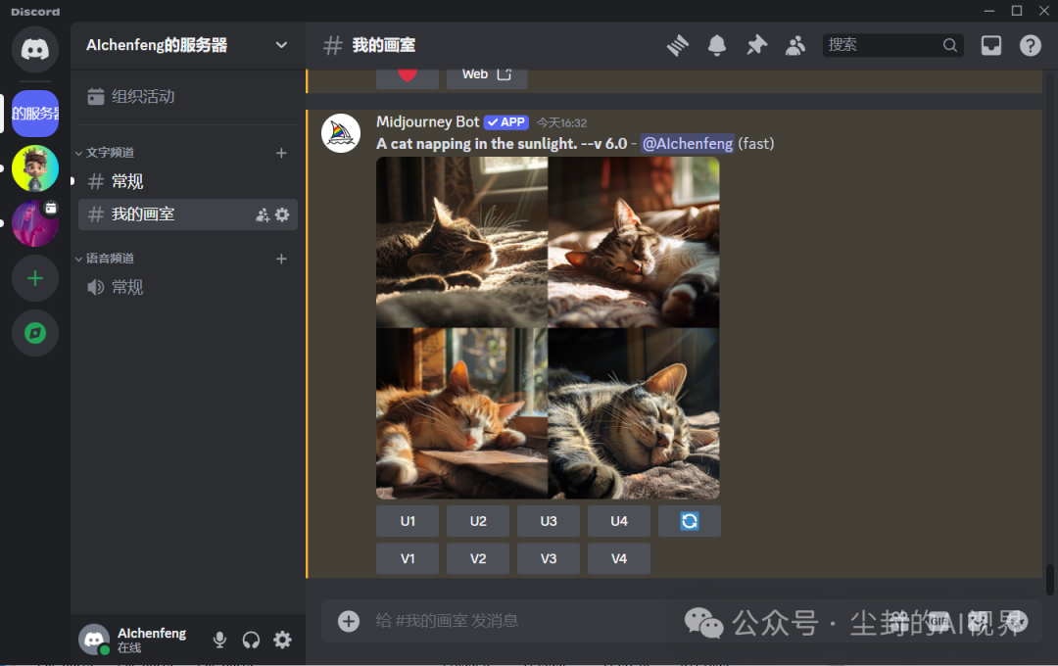This screenshot has height=666, width=1058.
Task: Click the APP verified badge
Action: pos(506,122)
